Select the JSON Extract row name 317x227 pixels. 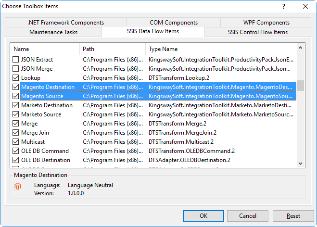(x=37, y=60)
